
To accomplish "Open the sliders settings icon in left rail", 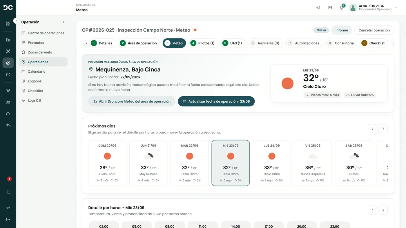I will click(x=8, y=192).
